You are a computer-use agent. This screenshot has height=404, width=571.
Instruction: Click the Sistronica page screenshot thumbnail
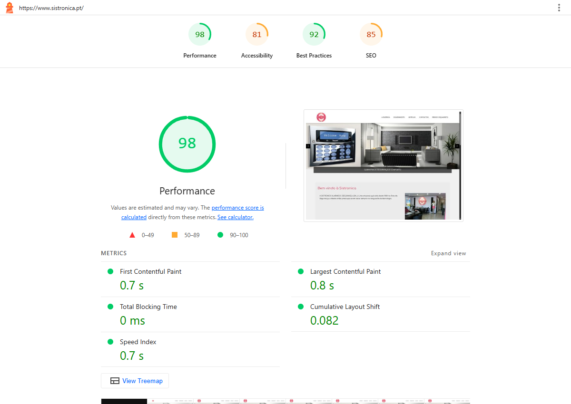tap(384, 165)
